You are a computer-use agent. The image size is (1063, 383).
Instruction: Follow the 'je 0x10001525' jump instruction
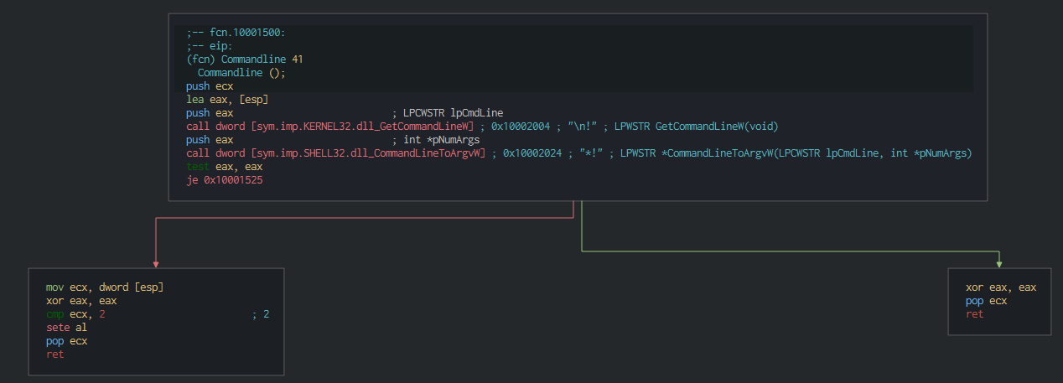click(224, 179)
